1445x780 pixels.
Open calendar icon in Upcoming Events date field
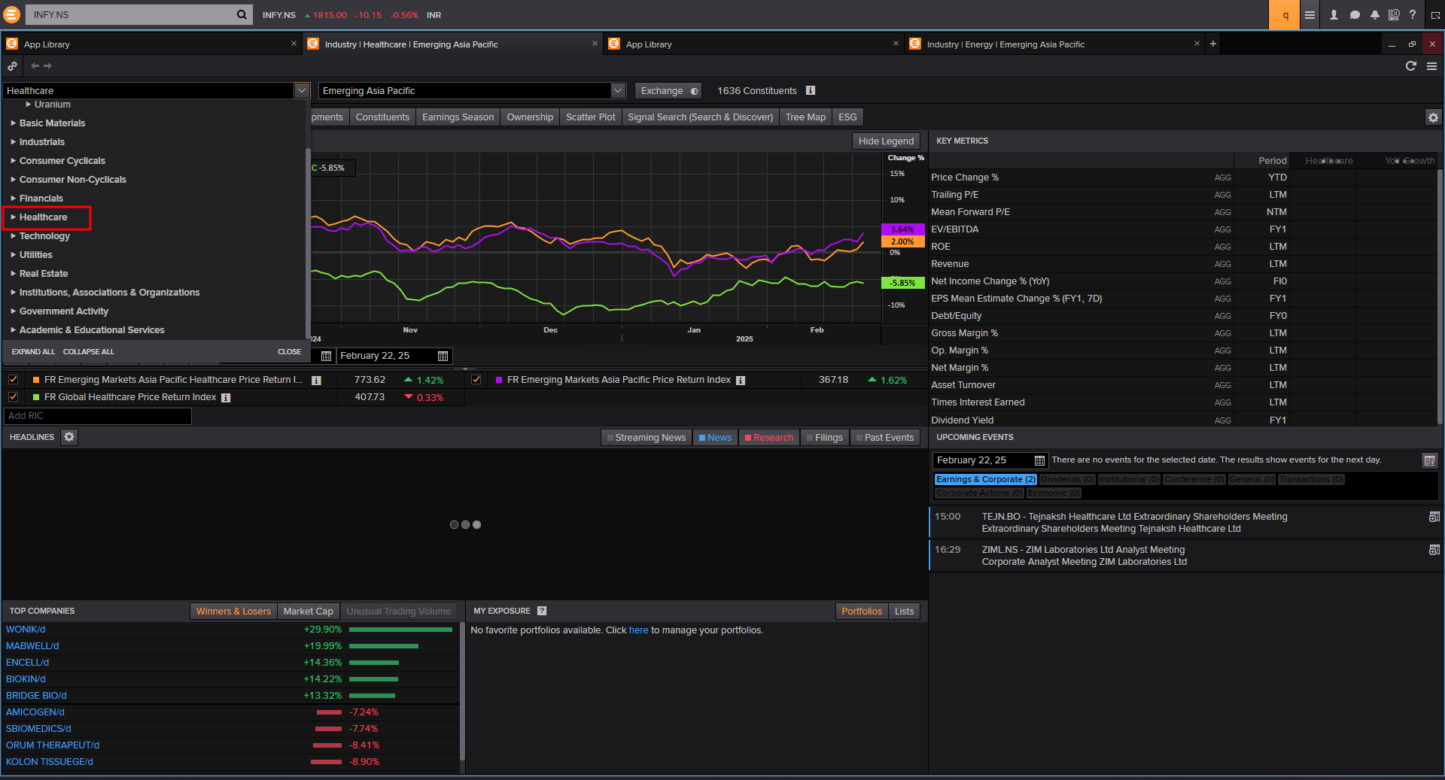tap(1039, 460)
